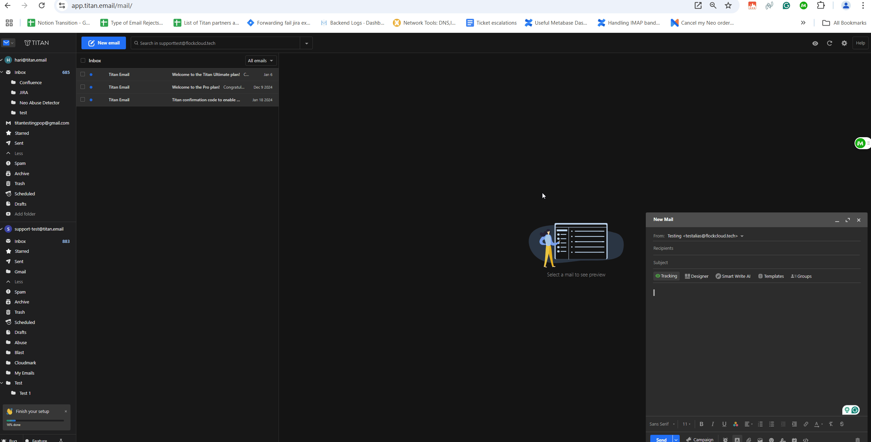Open Send options dropdown arrow
The image size is (871, 442).
pos(676,440)
